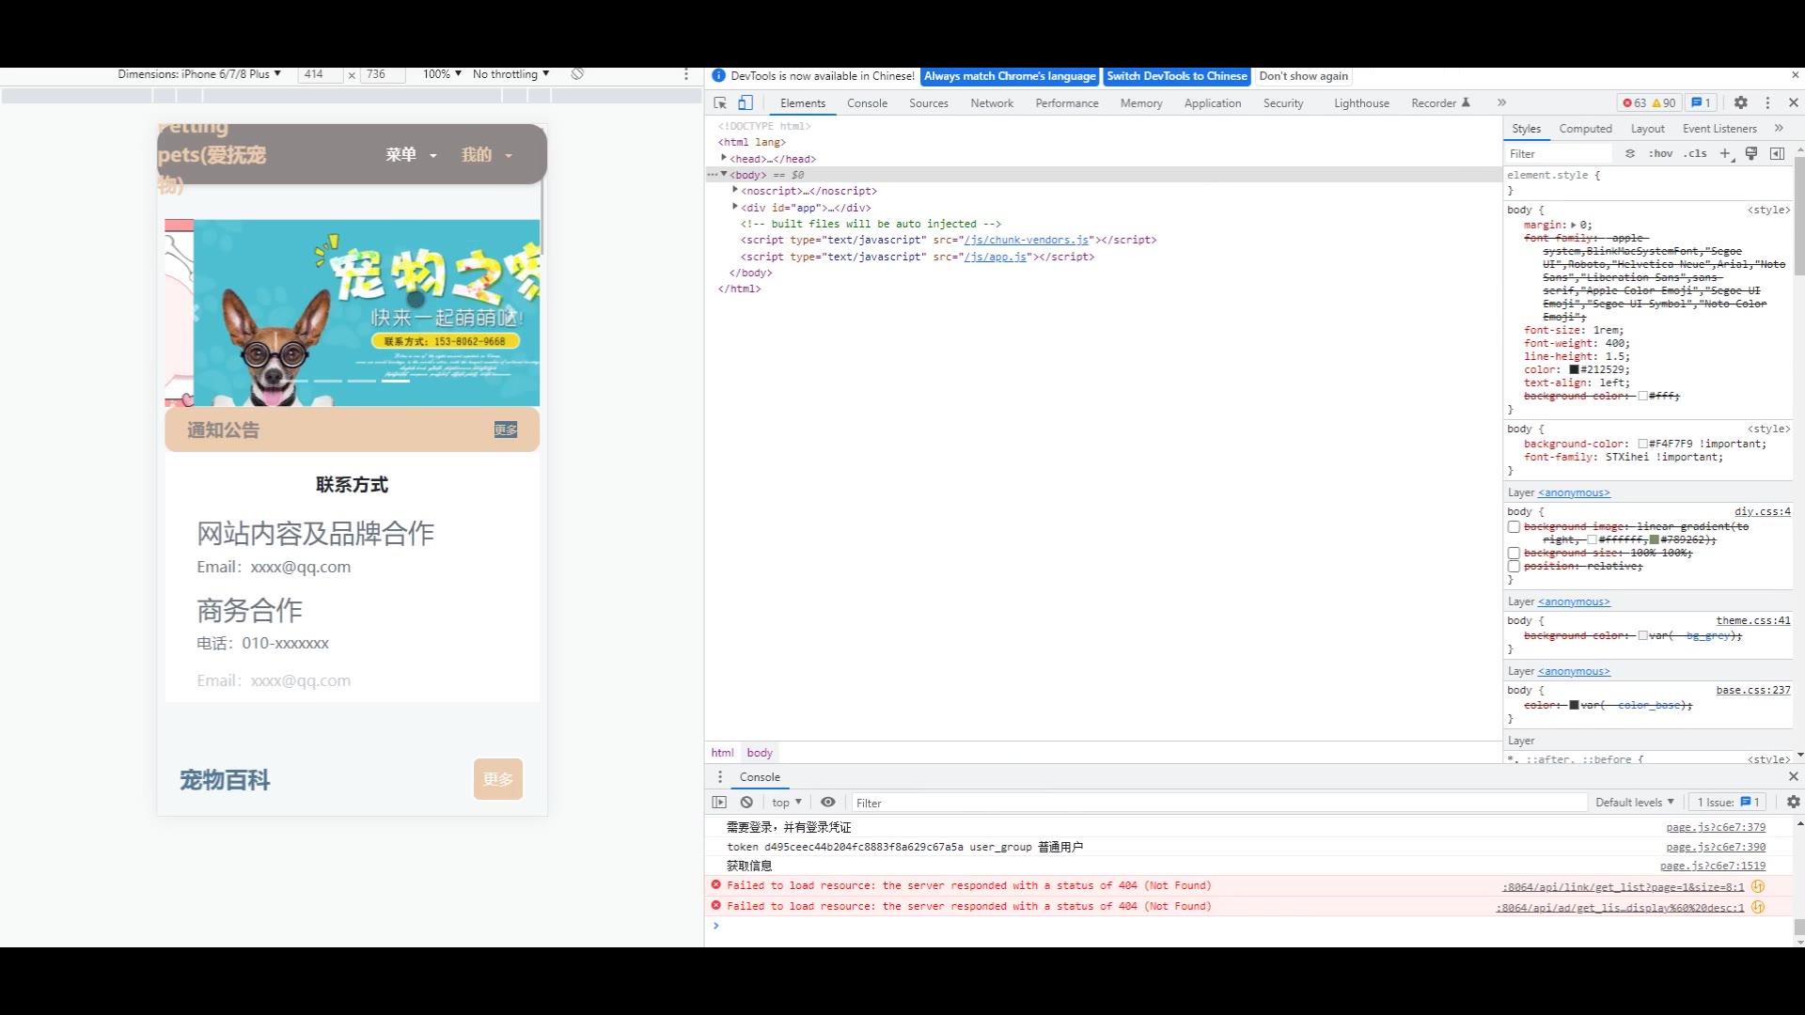
Task: Clear the console icon
Action: pos(746,803)
